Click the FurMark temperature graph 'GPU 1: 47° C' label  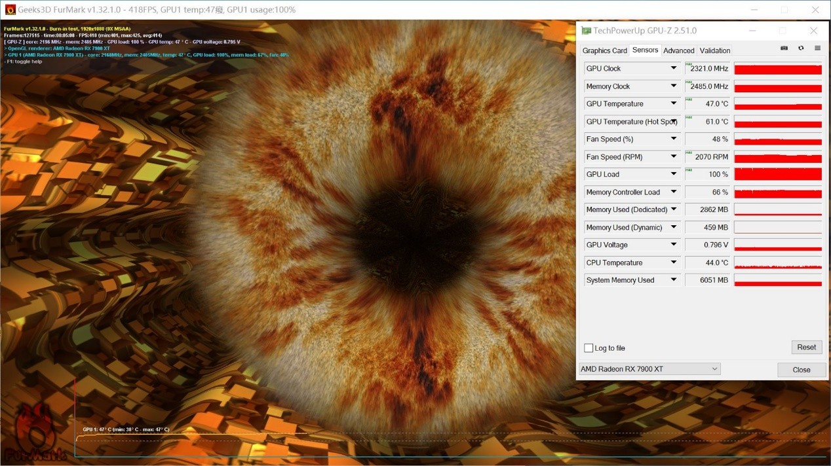(x=126, y=429)
